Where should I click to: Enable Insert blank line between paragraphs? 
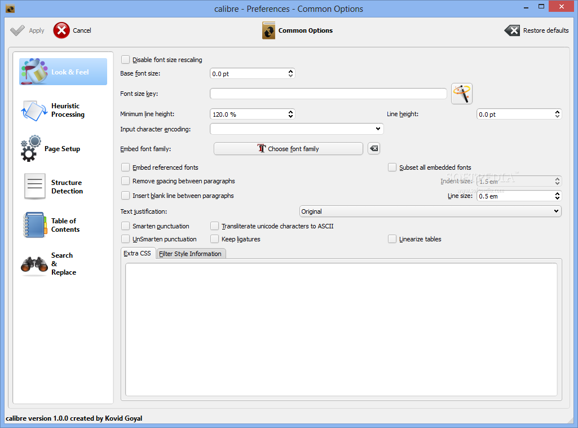(125, 195)
